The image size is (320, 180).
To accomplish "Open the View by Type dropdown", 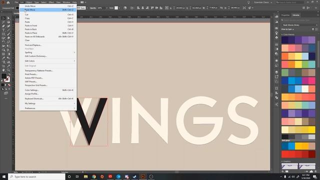I will coord(287,29).
